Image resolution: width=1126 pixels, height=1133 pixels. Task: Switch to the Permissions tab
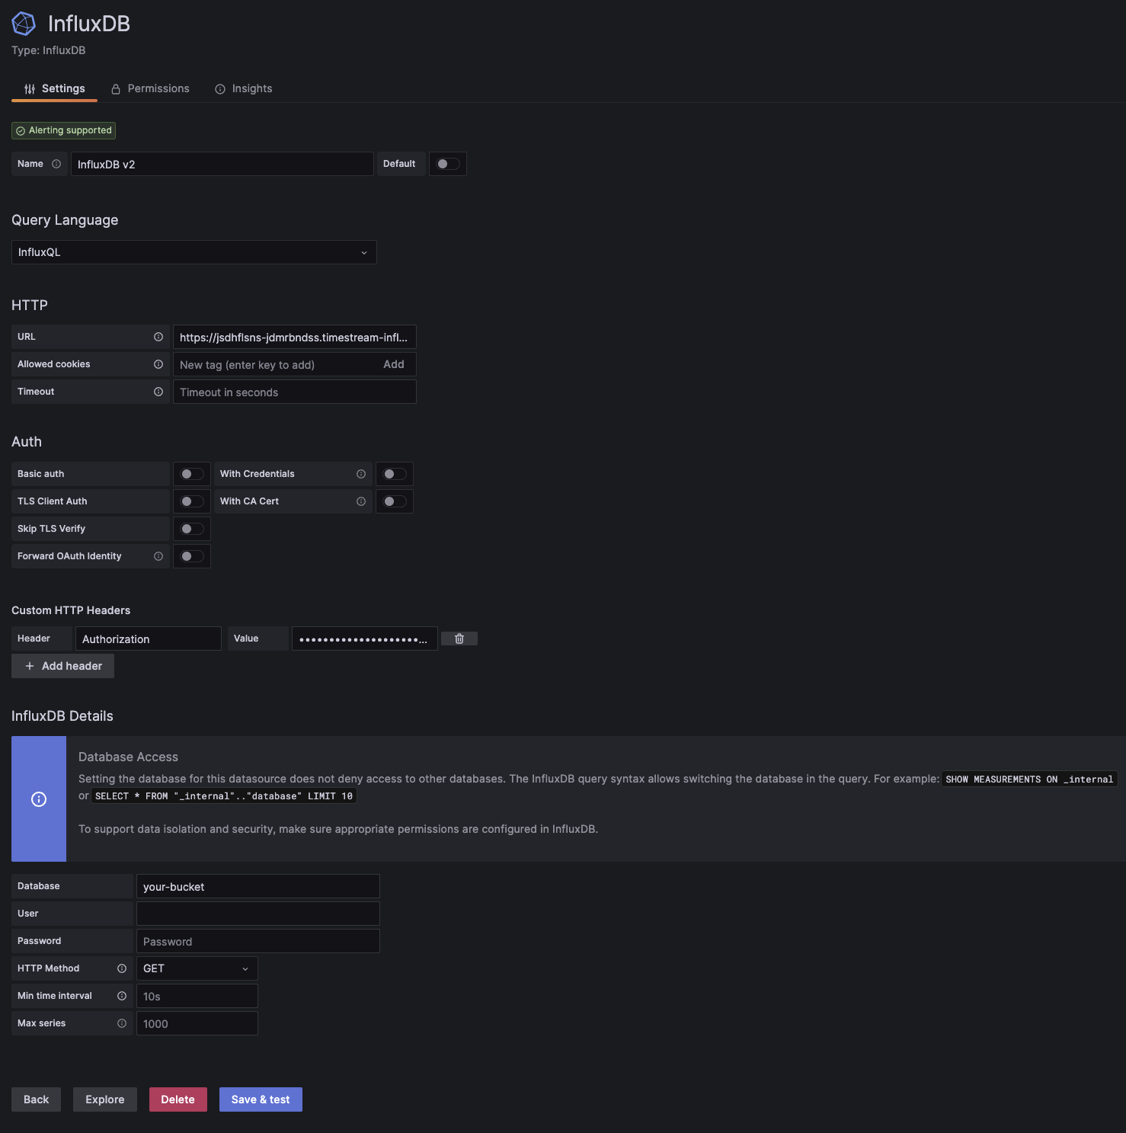150,88
